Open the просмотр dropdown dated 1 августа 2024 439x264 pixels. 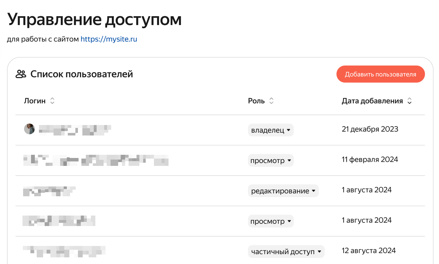click(x=271, y=221)
